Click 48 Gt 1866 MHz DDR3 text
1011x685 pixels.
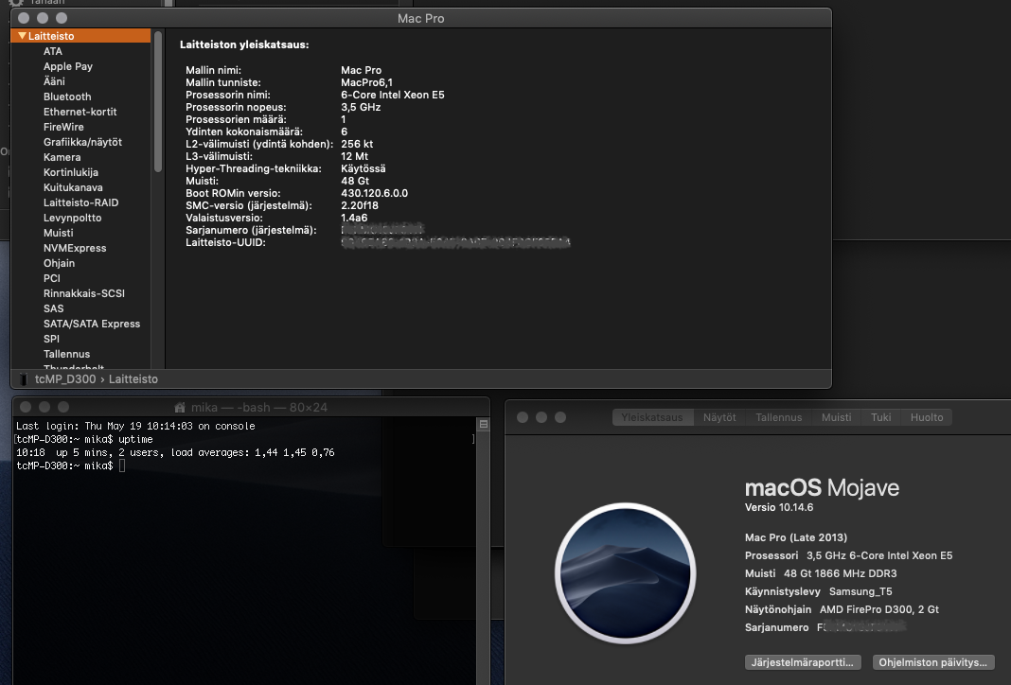(x=841, y=573)
